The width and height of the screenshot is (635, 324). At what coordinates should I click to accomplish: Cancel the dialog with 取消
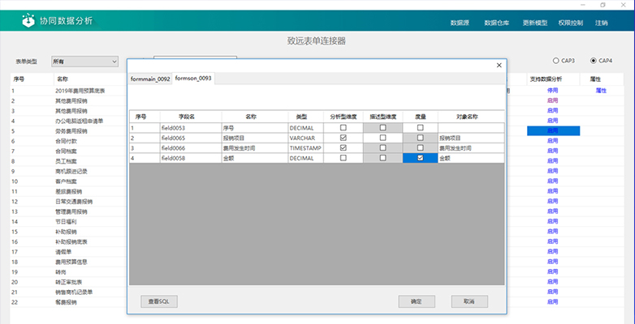pos(469,301)
